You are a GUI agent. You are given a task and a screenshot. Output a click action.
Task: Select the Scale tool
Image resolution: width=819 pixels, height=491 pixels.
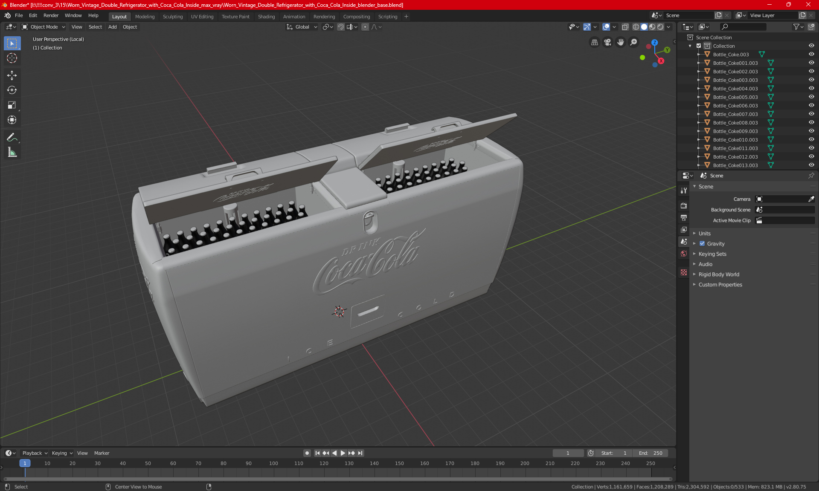12,105
